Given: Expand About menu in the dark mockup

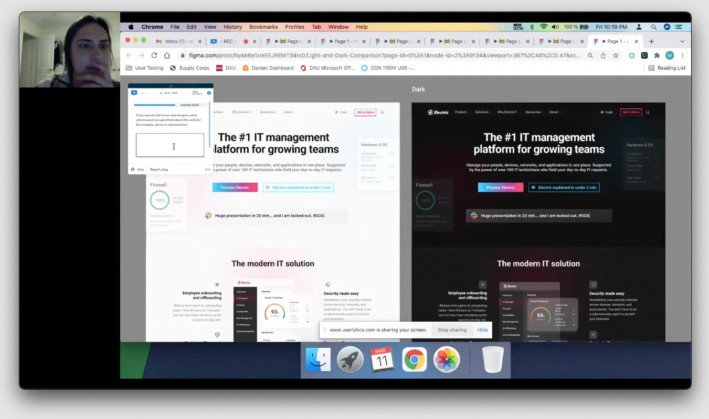Looking at the screenshot, I should 554,112.
